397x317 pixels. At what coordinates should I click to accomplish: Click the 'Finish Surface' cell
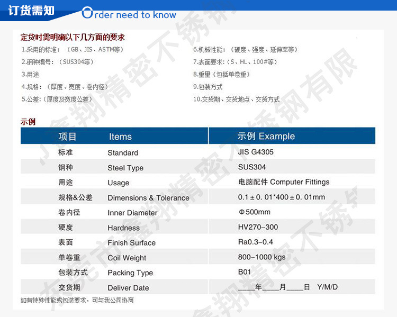point(132,243)
